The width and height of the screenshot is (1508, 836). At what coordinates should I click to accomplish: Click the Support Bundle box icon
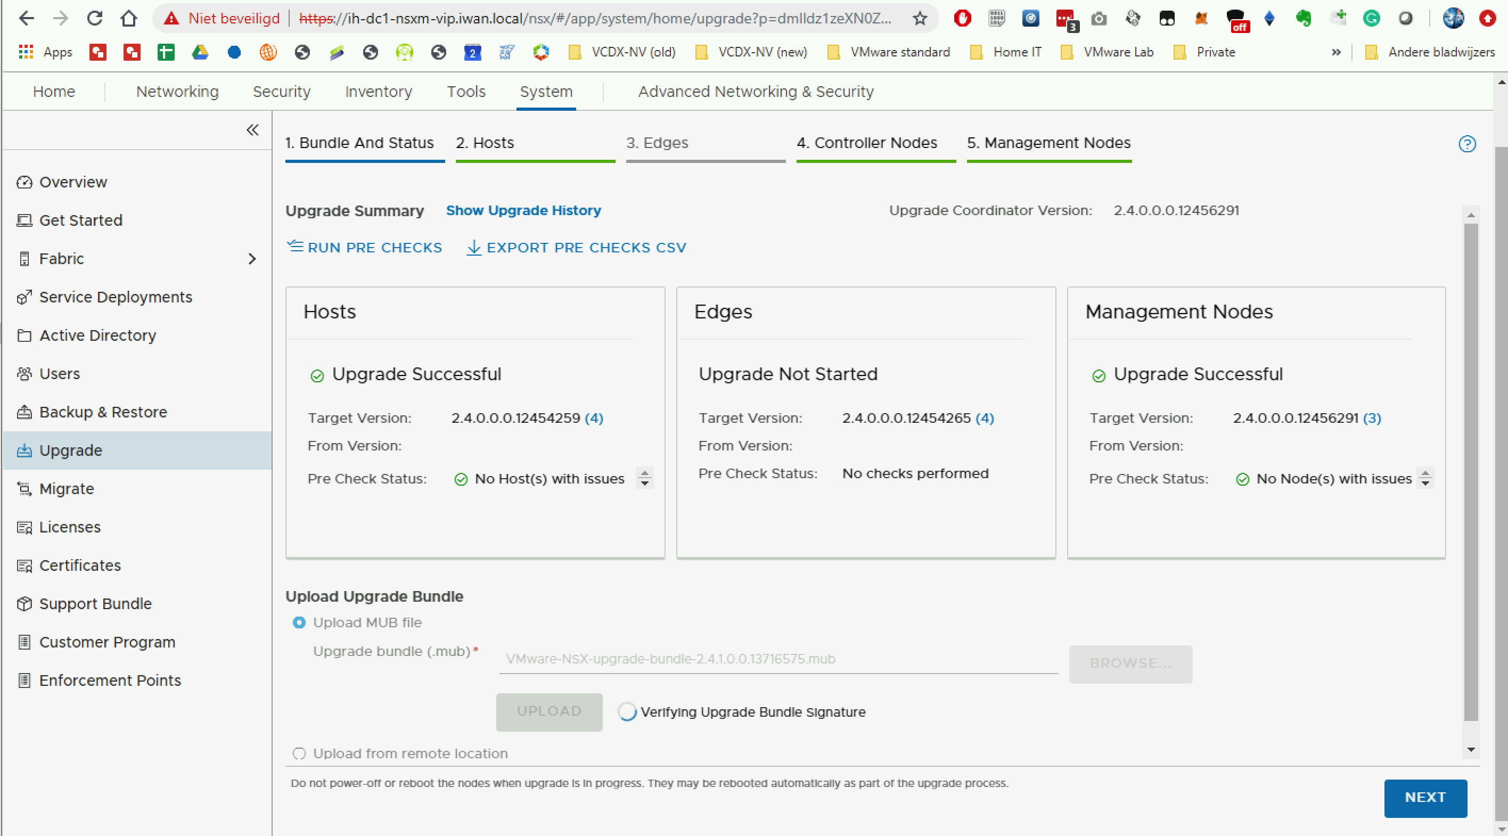point(24,604)
